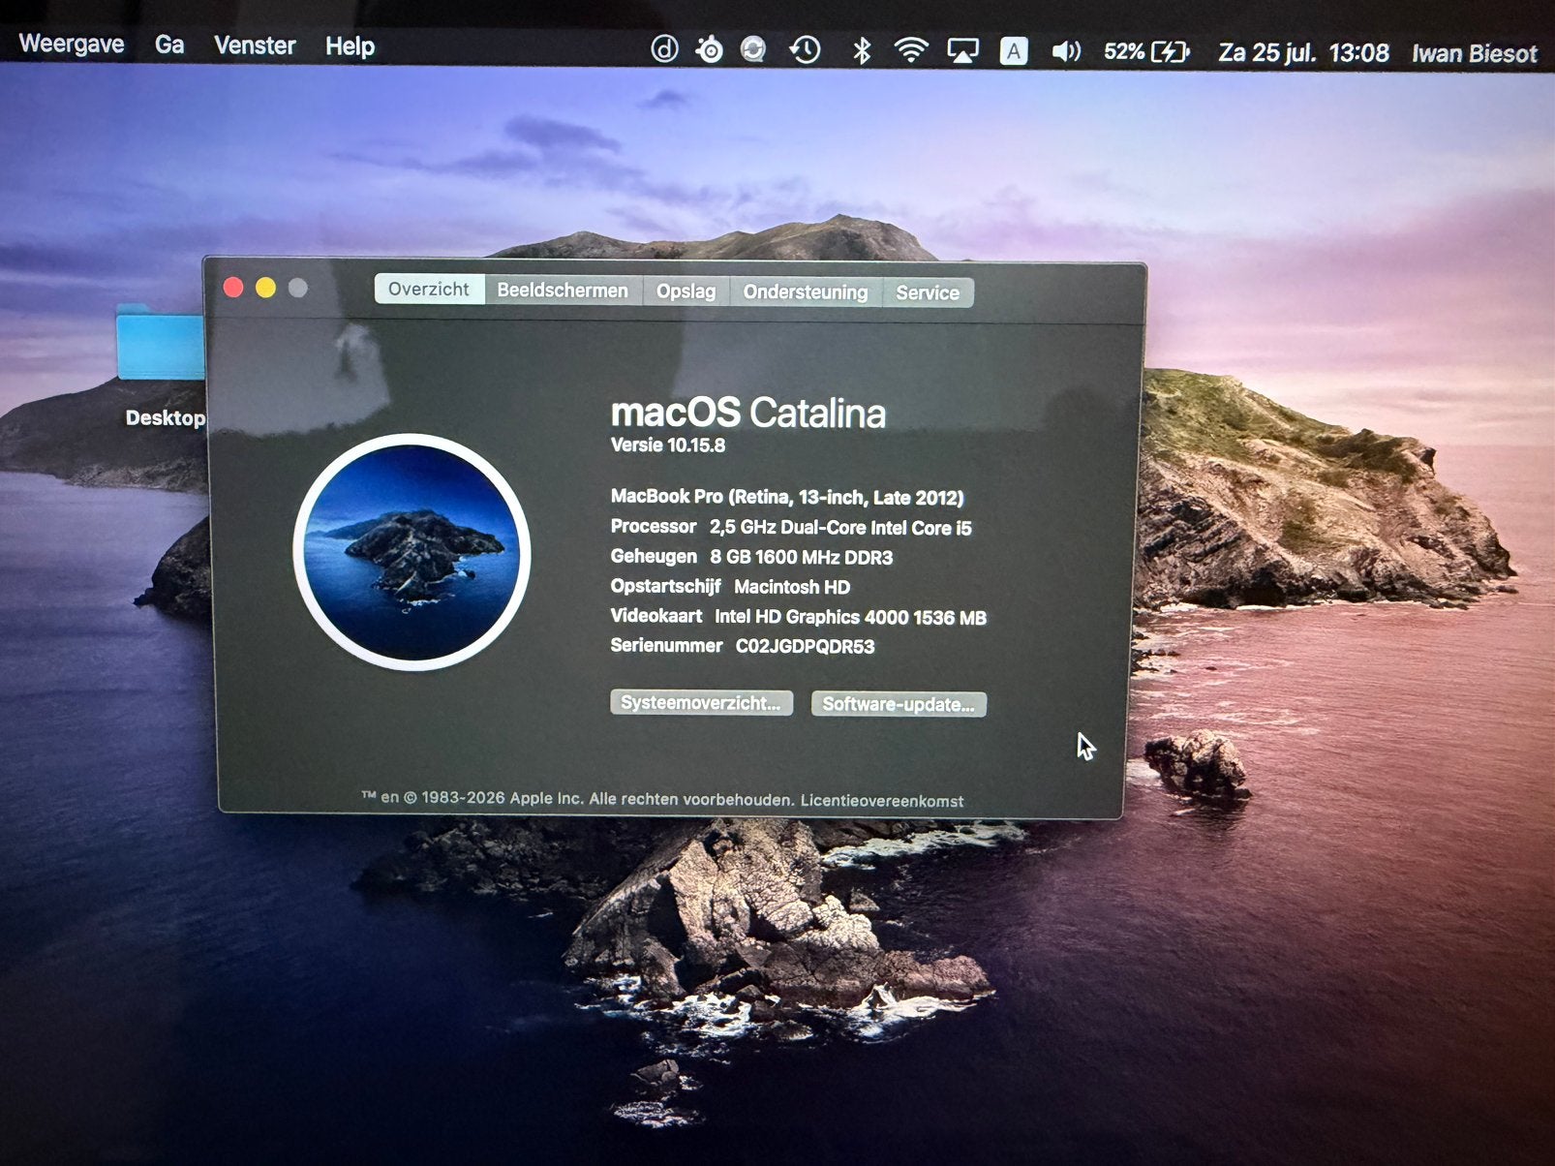The width and height of the screenshot is (1555, 1166).
Task: Open the Wi-Fi status menu
Action: pyautogui.click(x=910, y=50)
